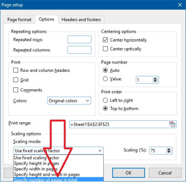This screenshot has height=183, width=186.
Task: Increase Scaling percent with up arrow
Action: pos(169,149)
